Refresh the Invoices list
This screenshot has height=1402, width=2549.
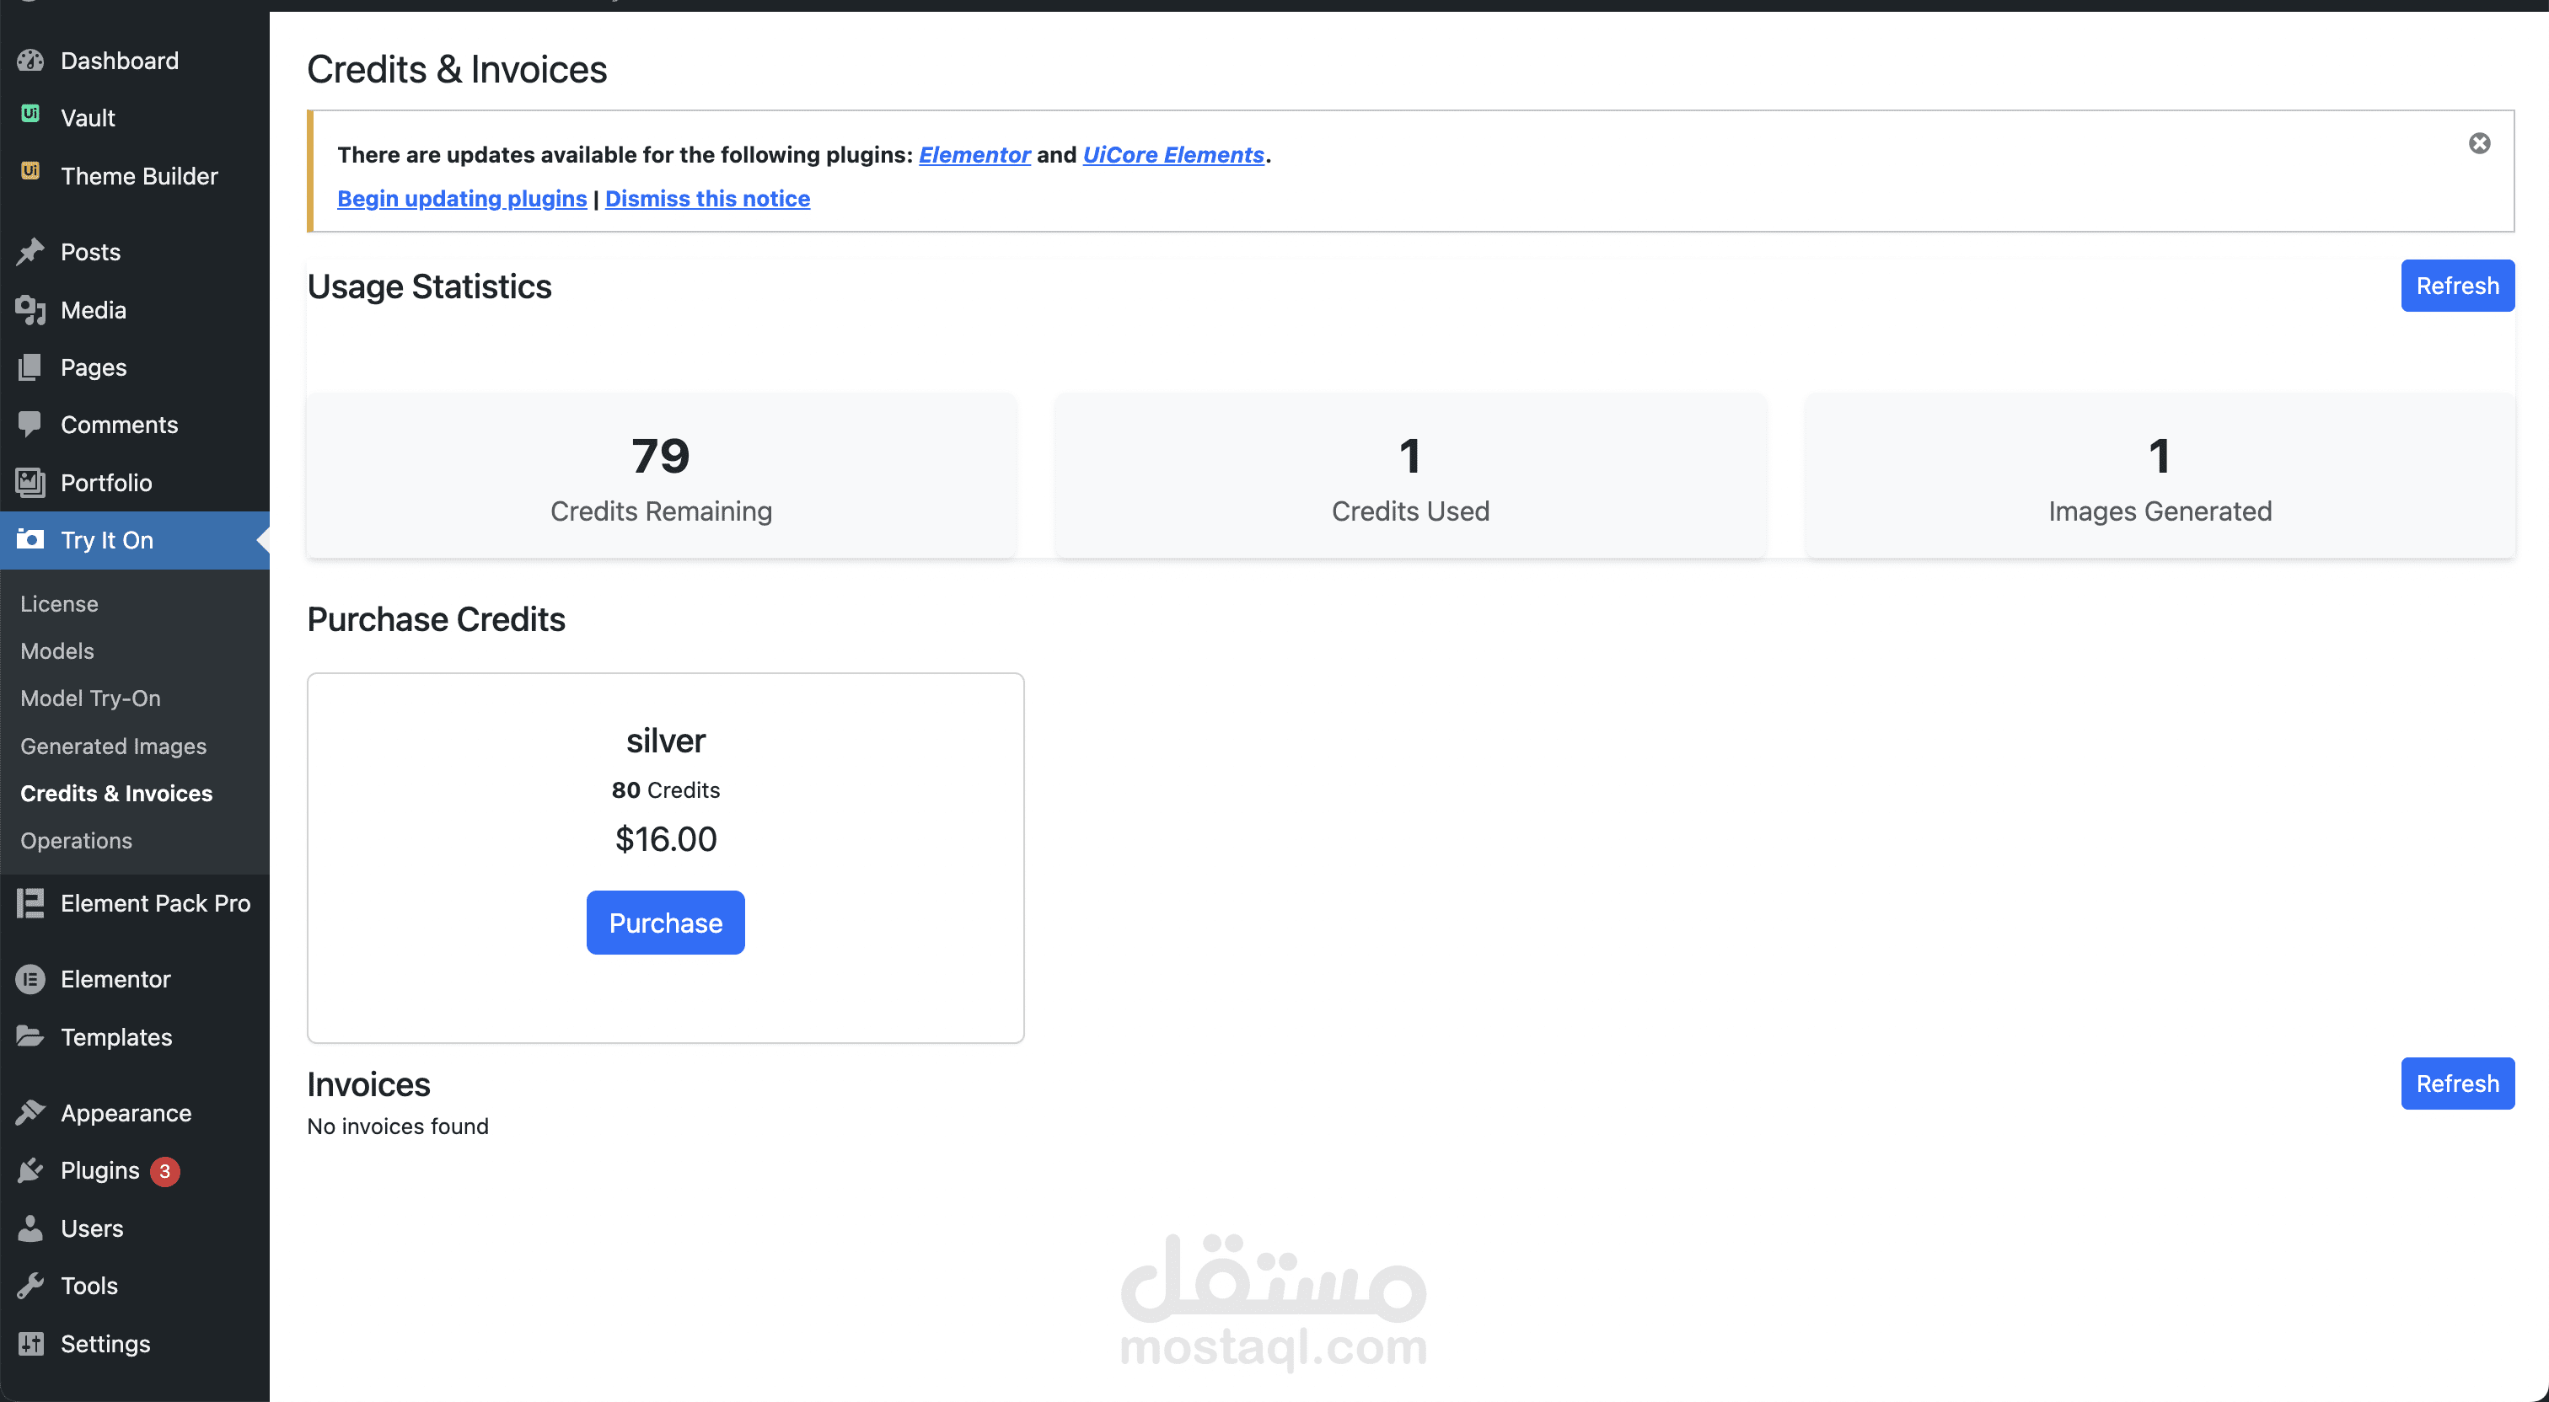click(2457, 1084)
